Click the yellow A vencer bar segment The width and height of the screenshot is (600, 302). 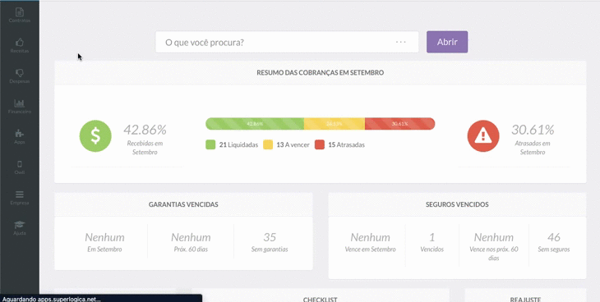pos(335,123)
